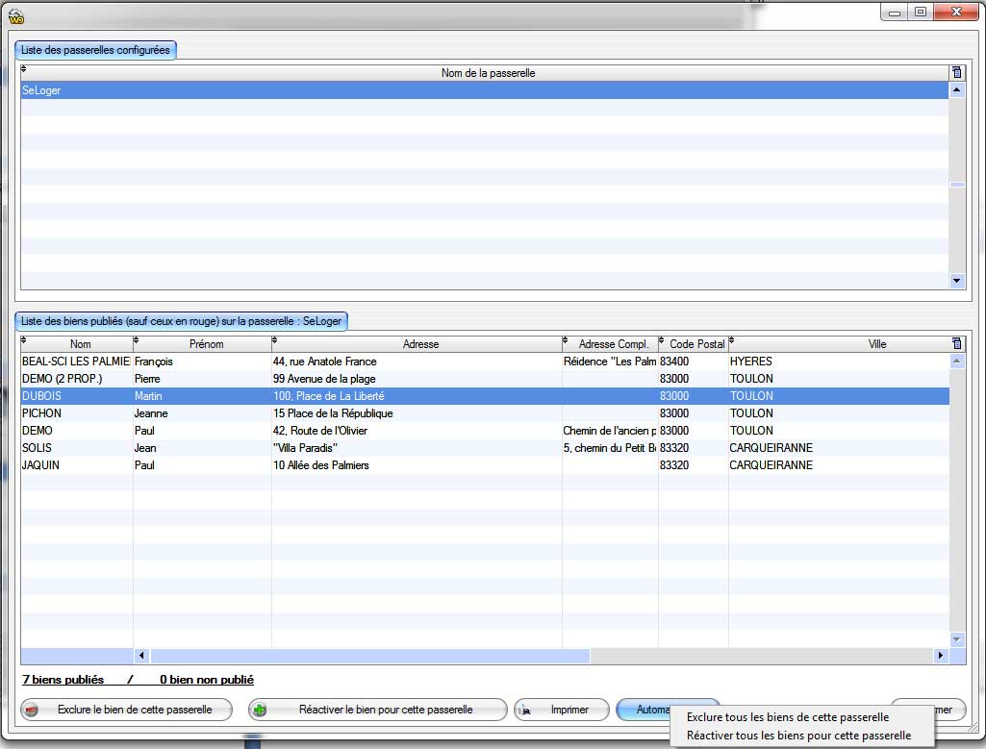Screen dimensions: 986x749
Task: Click left arrow of horizontal scrollbar
Action: pyautogui.click(x=141, y=656)
